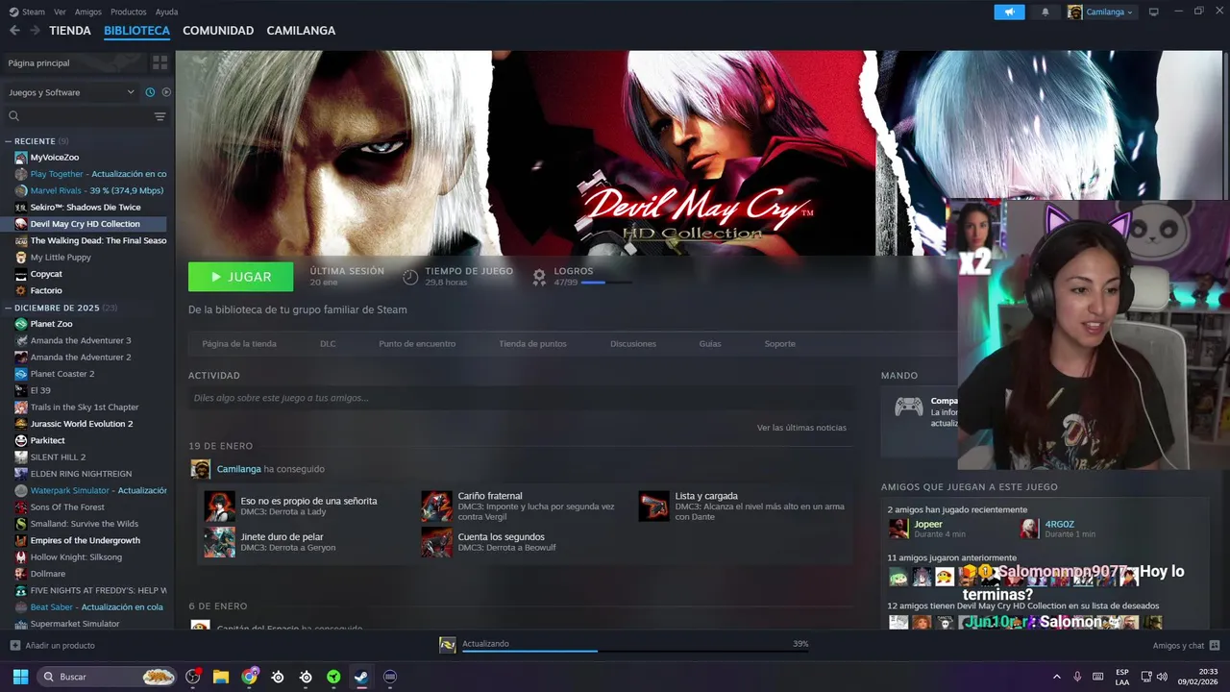Open the Productos menu

129,12
